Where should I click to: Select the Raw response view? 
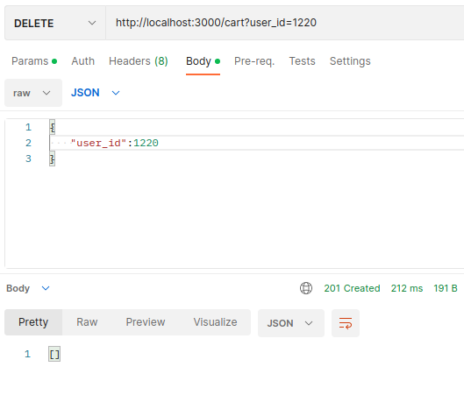click(87, 322)
